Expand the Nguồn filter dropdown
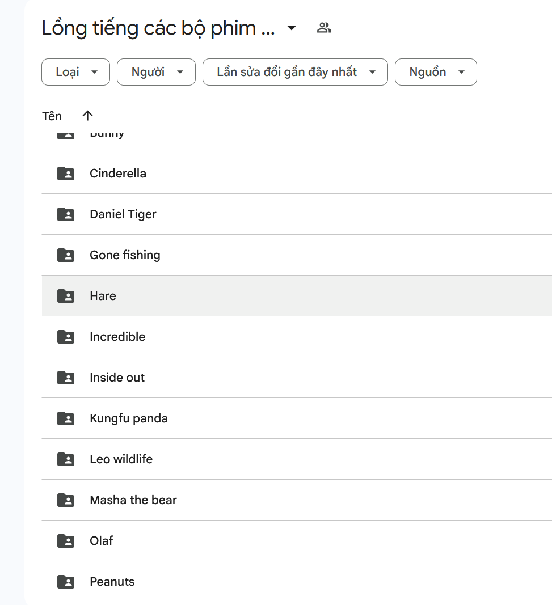552x605 pixels. pyautogui.click(x=436, y=72)
